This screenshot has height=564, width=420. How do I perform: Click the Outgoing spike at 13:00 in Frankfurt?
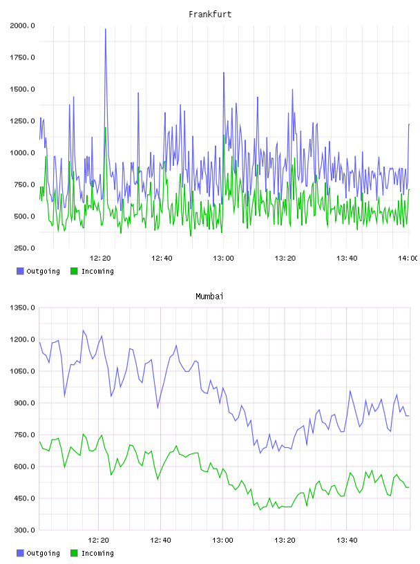pos(224,73)
